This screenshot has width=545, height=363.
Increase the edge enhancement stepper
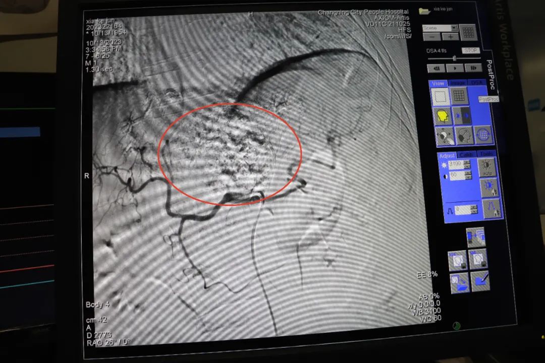point(474,207)
